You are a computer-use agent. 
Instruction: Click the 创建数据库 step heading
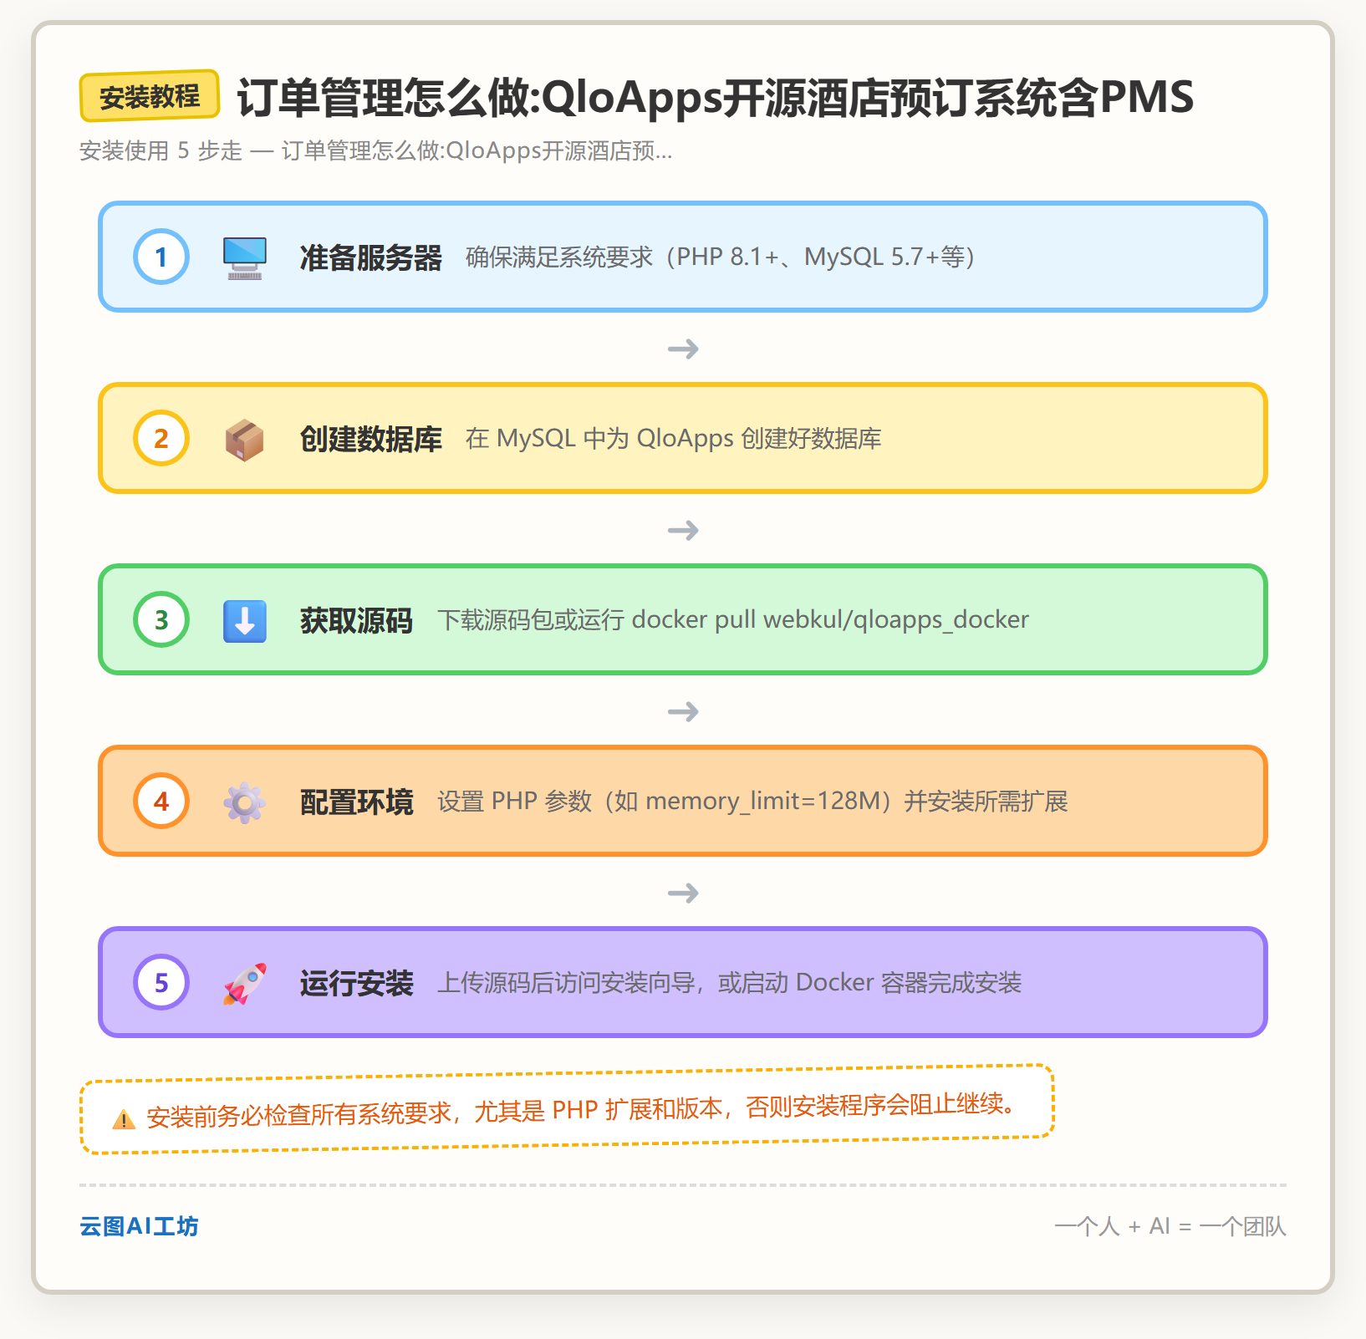pyautogui.click(x=371, y=439)
